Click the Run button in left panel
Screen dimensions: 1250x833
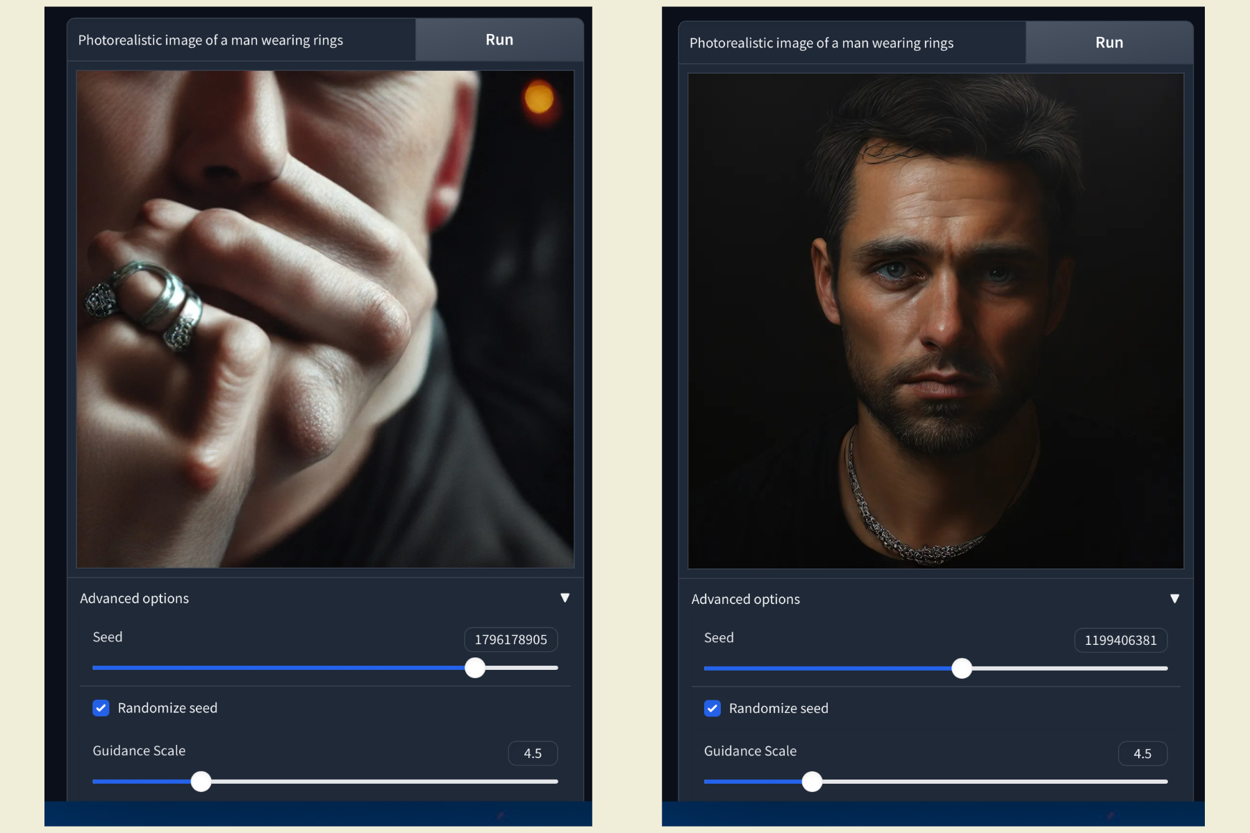[499, 40]
